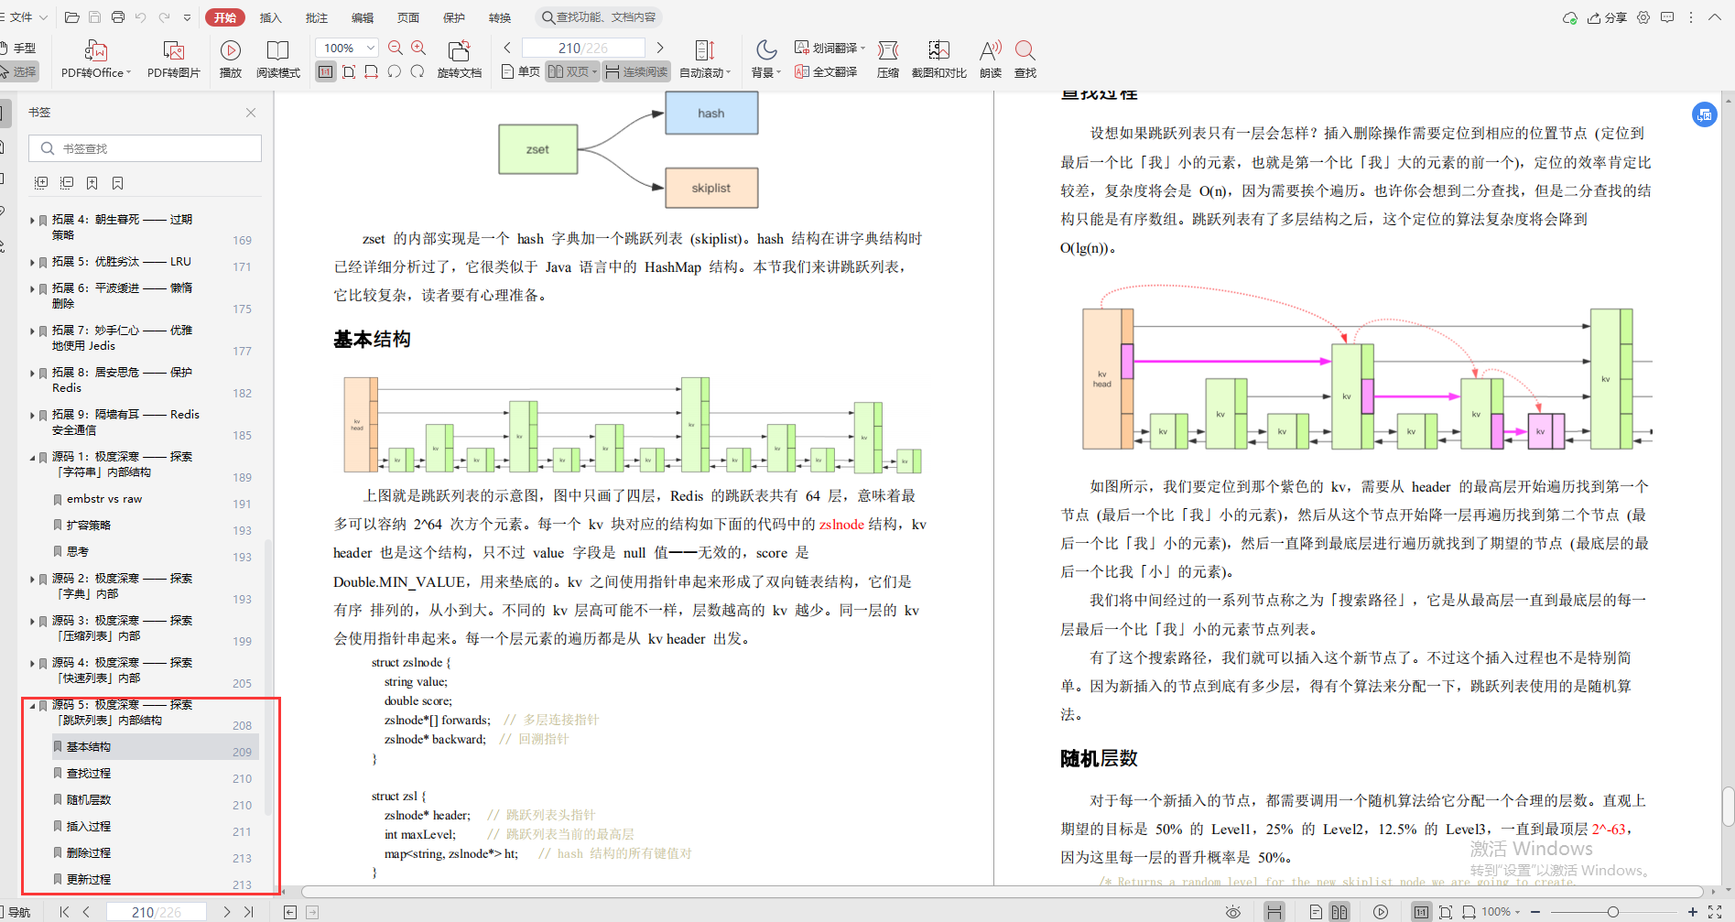Click the floating blue assistant icon
The height and width of the screenshot is (922, 1735).
[x=1704, y=114]
